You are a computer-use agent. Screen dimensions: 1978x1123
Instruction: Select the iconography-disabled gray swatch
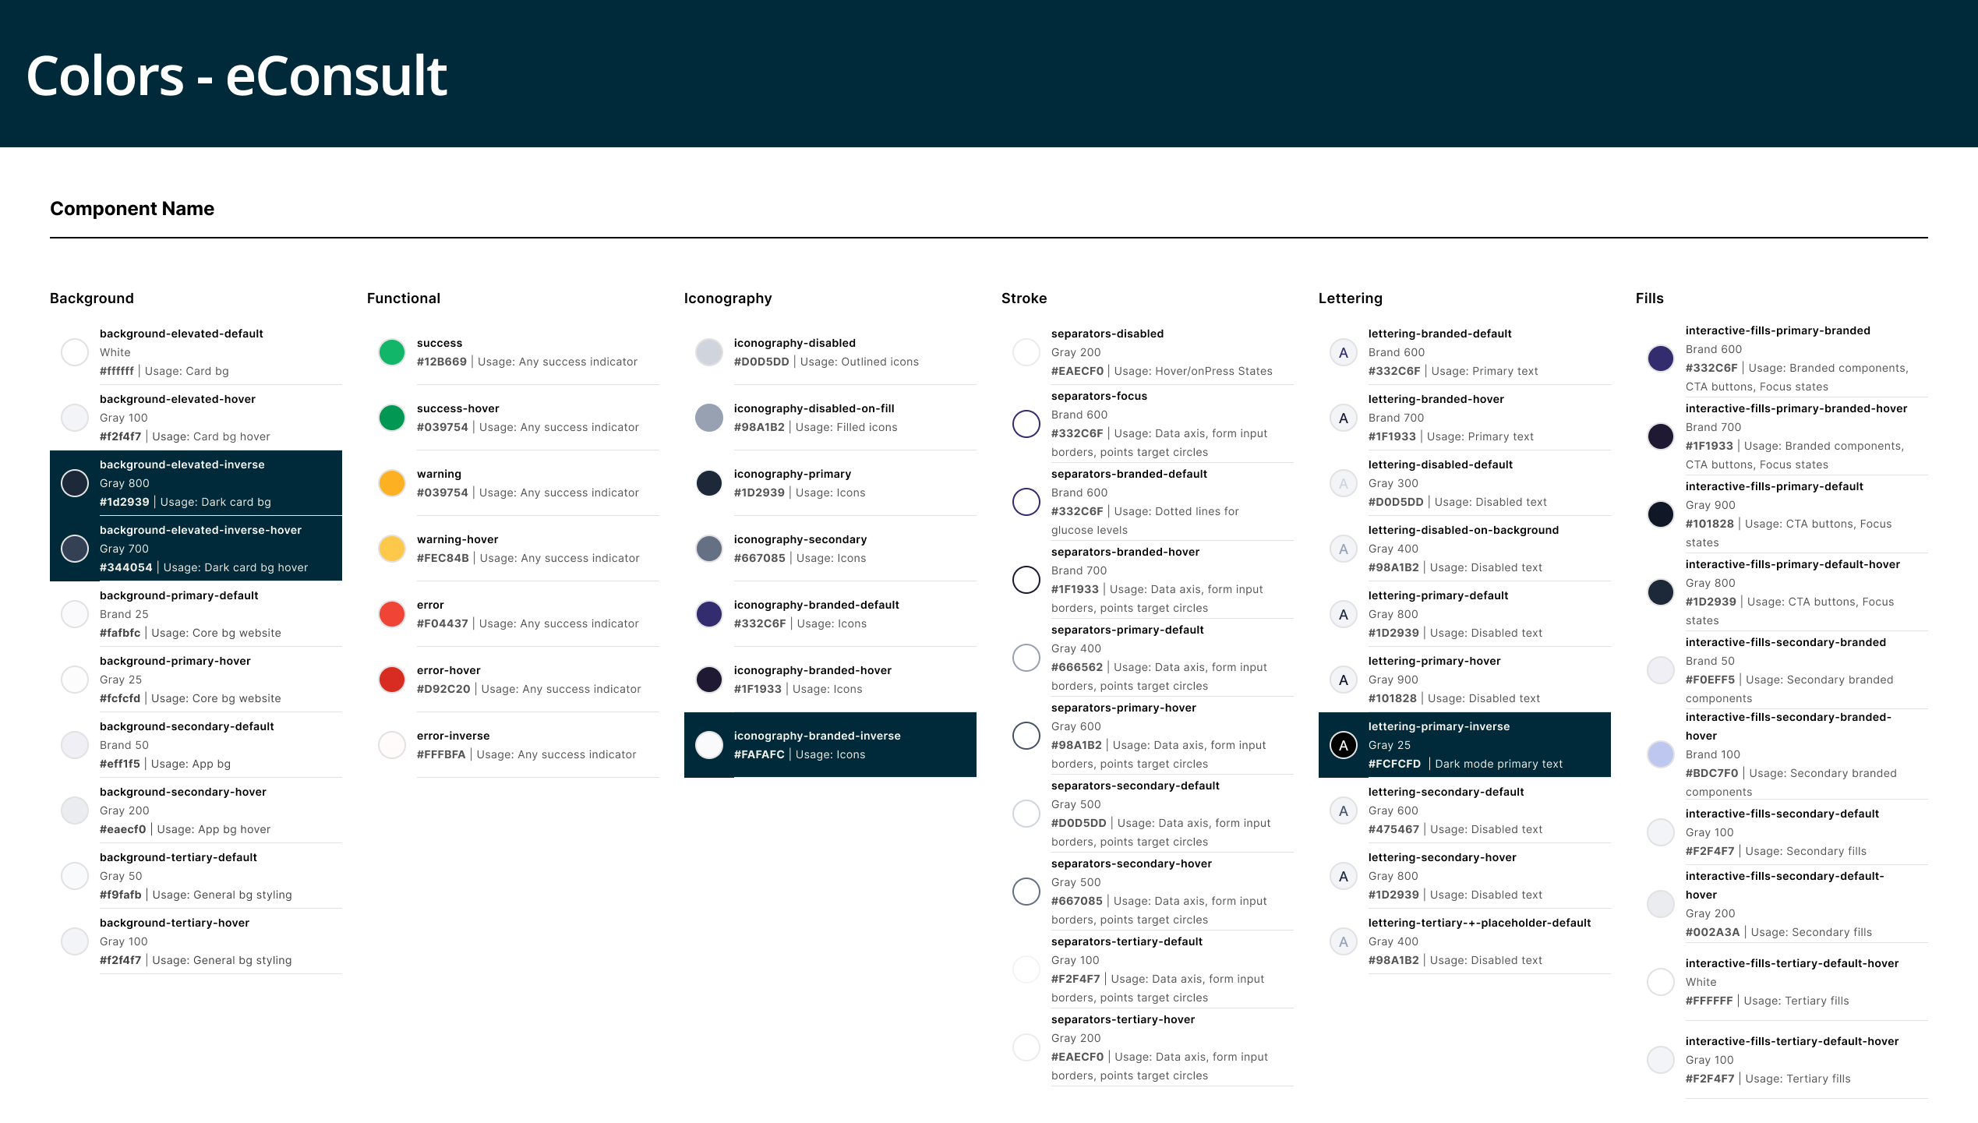[x=709, y=352]
